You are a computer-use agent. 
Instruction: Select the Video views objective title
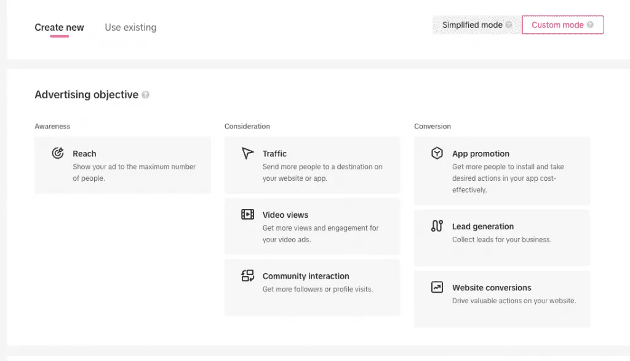285,215
